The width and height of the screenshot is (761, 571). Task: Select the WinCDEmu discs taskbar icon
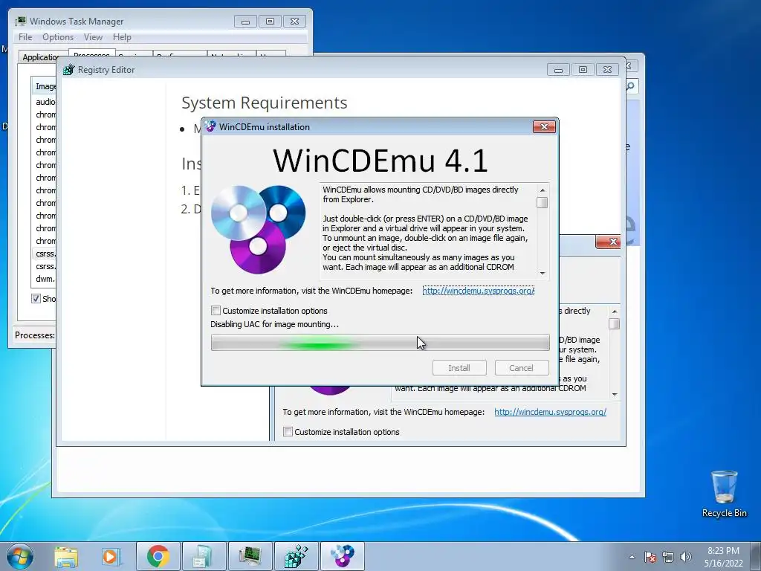click(x=342, y=556)
